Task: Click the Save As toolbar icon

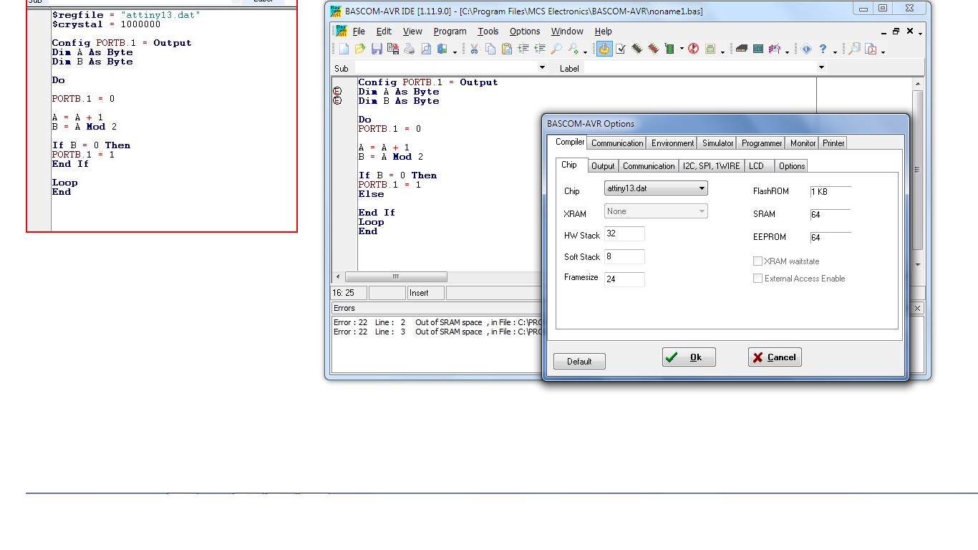Action: coord(393,49)
